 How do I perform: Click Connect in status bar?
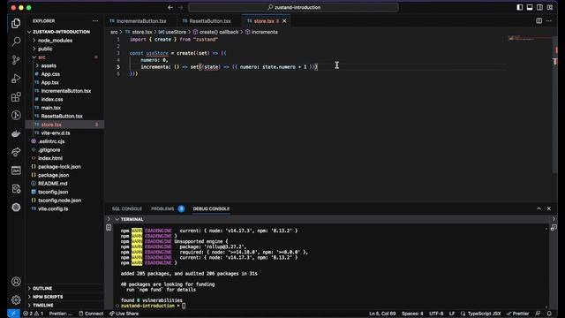click(91, 314)
